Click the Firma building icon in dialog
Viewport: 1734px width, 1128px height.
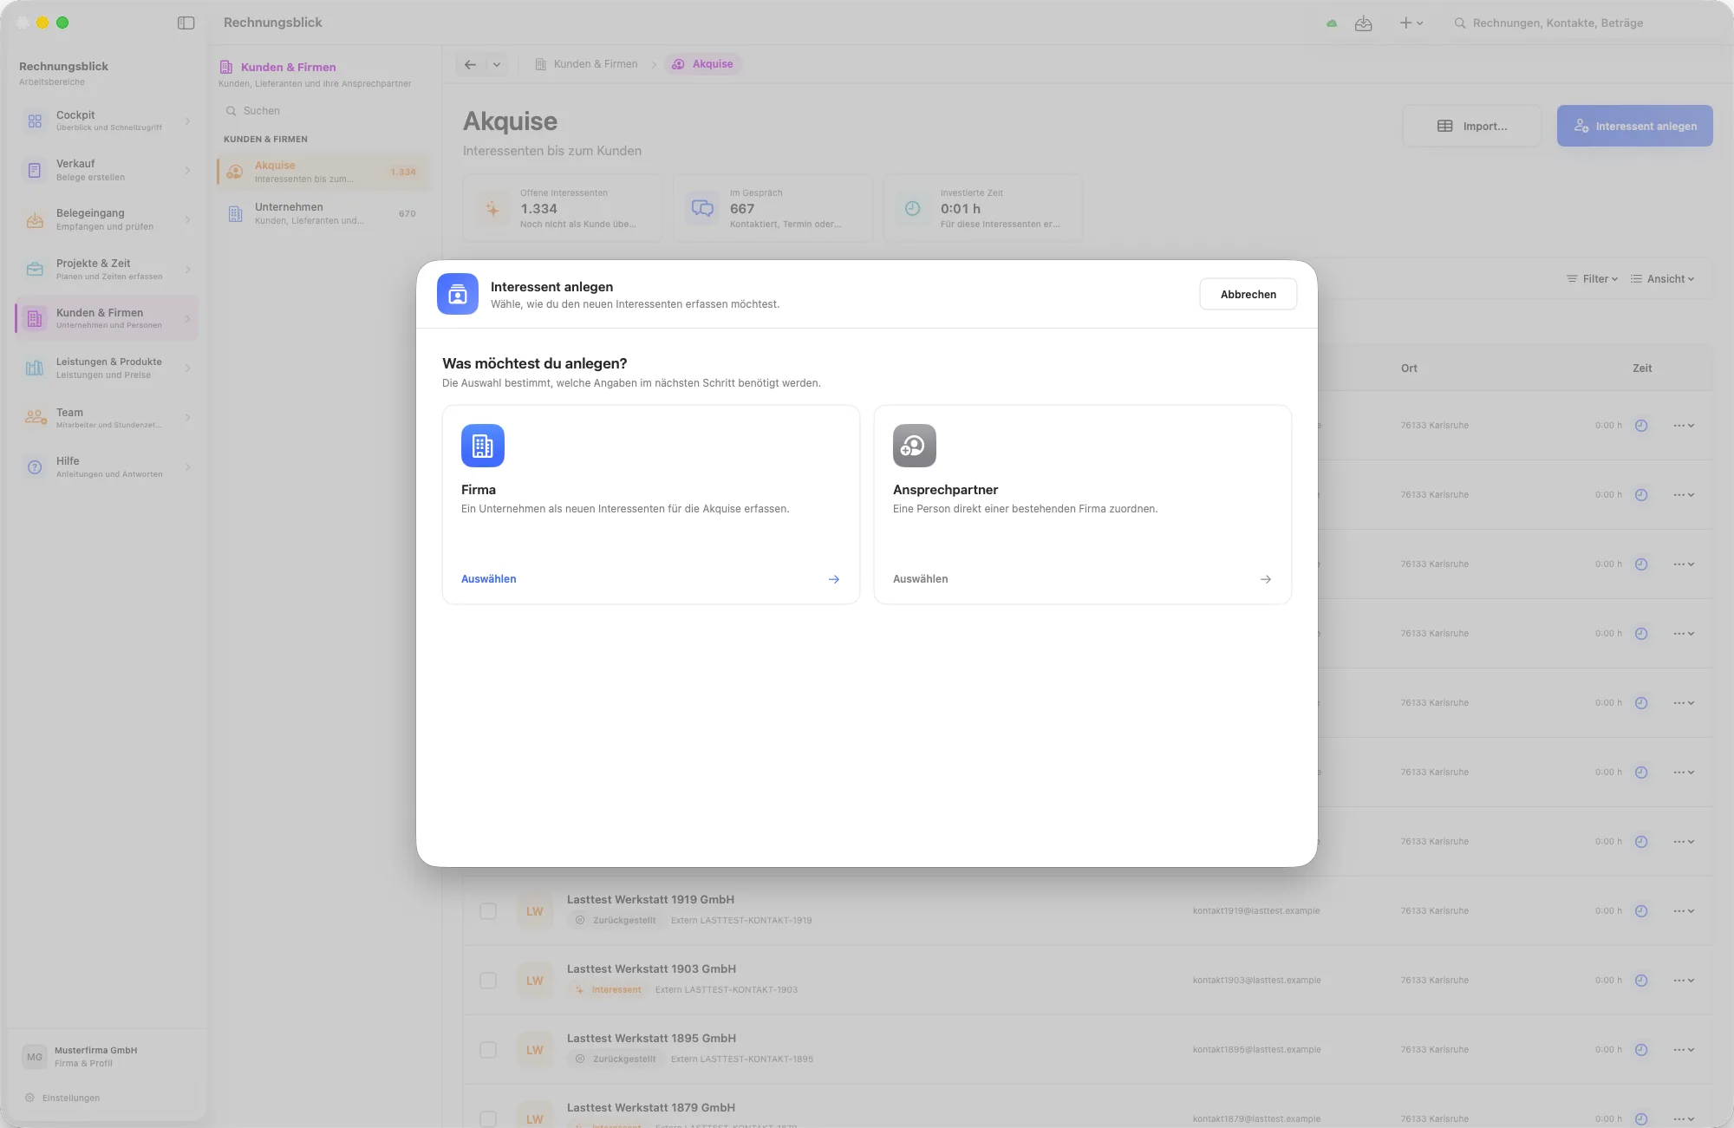(482, 446)
